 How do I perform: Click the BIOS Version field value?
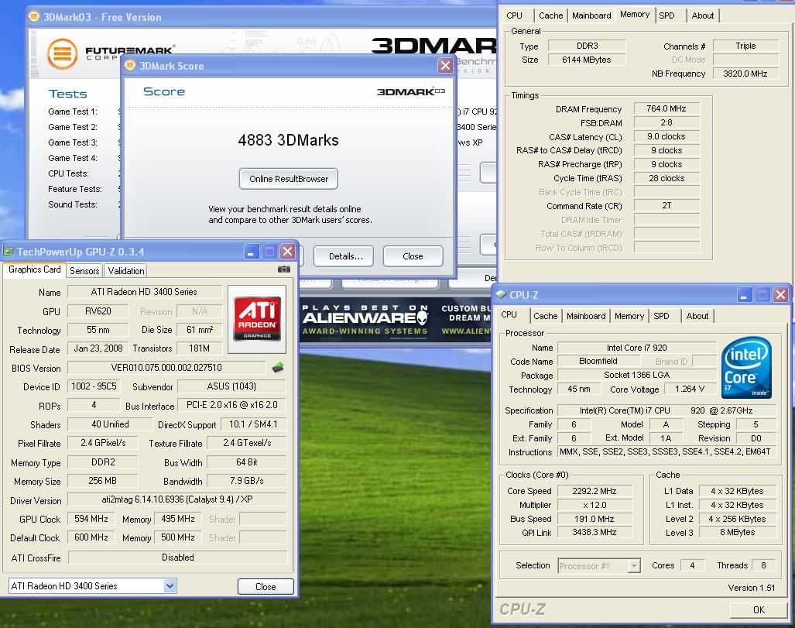pos(166,367)
